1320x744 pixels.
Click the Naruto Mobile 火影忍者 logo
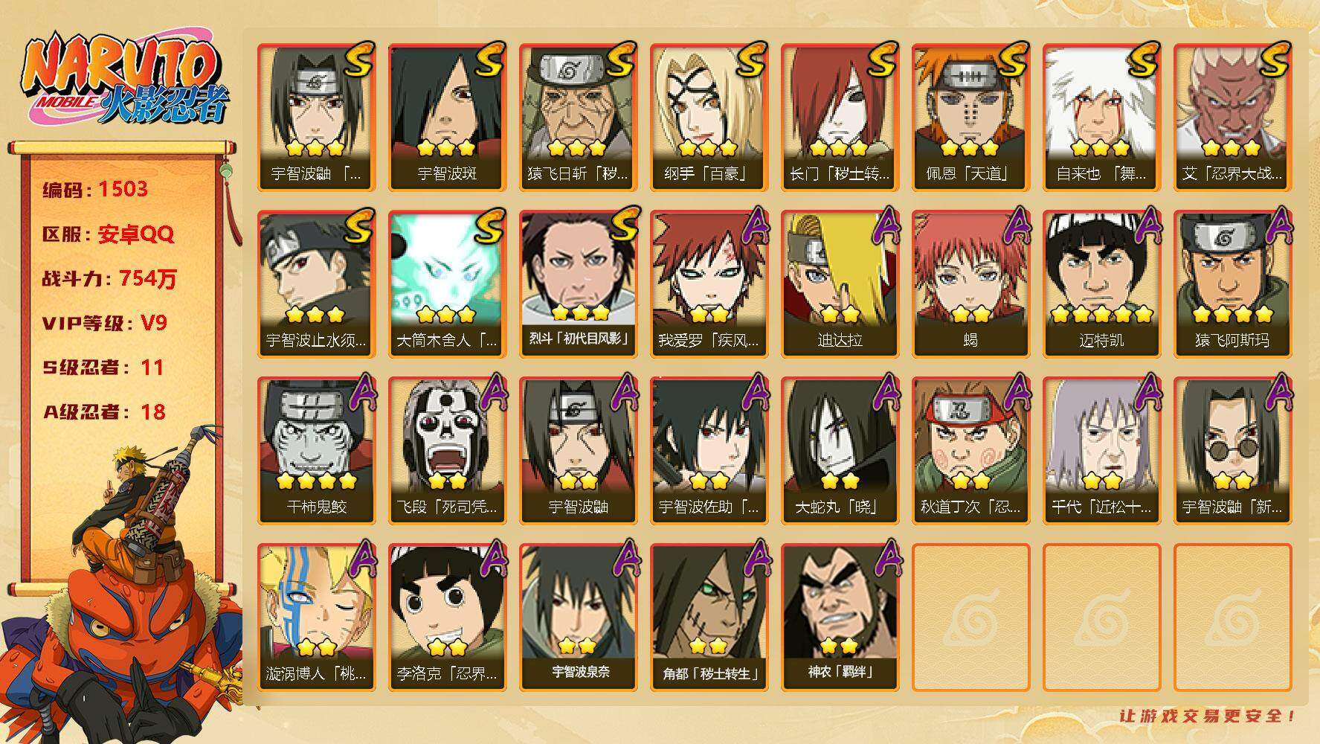click(x=125, y=80)
